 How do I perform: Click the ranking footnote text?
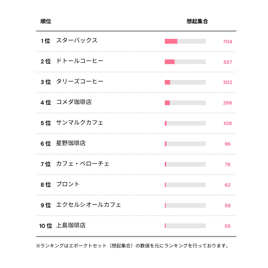(132, 246)
